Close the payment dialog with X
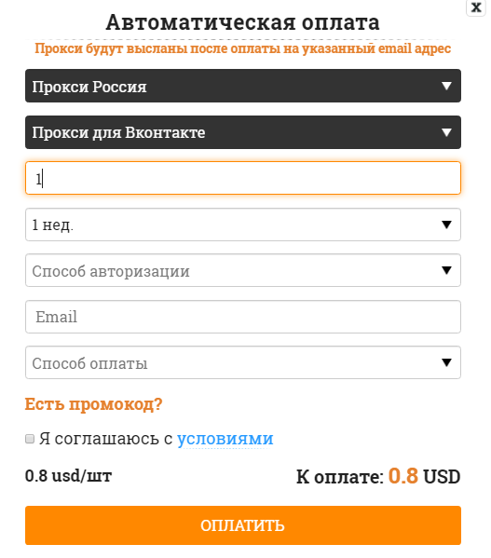Viewport: 491px width, 558px height. coord(476,7)
